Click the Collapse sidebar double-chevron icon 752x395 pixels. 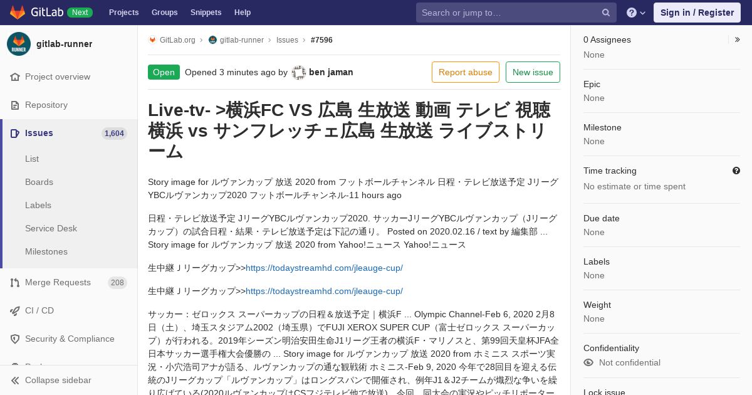15,380
